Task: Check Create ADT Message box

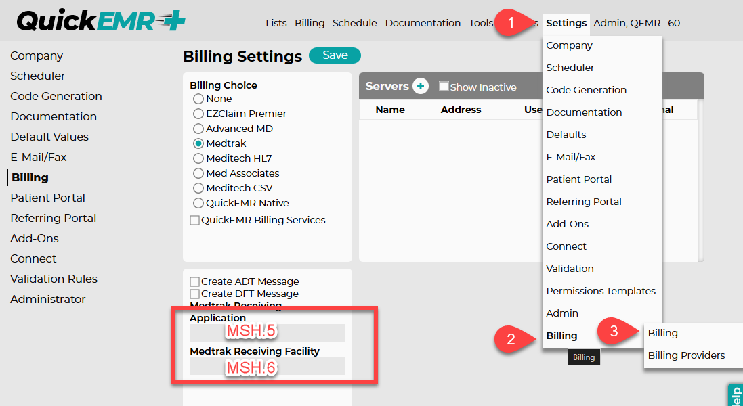Action: coord(195,281)
